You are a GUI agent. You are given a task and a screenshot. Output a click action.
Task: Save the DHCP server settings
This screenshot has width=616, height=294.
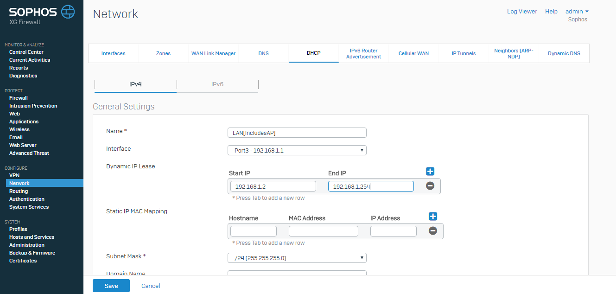point(111,286)
